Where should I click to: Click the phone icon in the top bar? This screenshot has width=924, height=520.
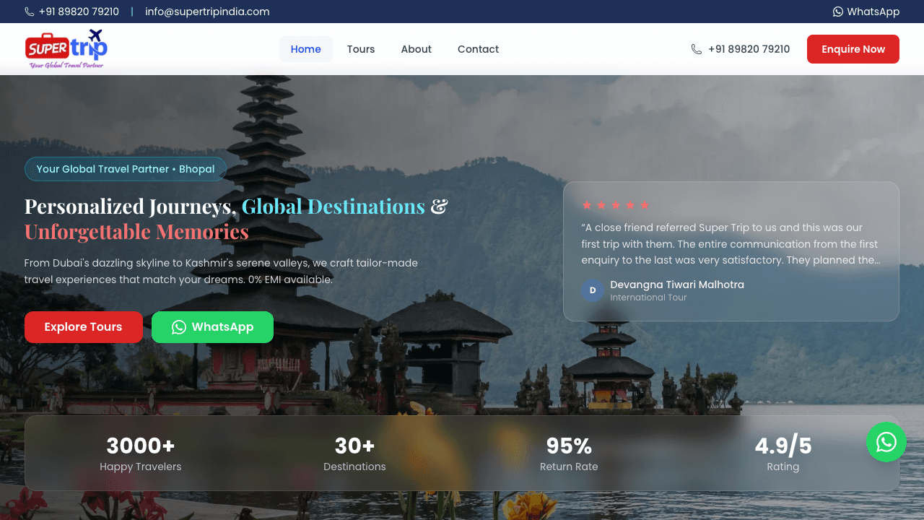(30, 12)
